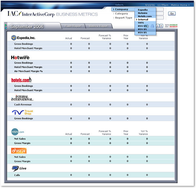The image size is (196, 188).
Task: Click Calls row YoY % Variance value
Action: [x=147, y=175]
